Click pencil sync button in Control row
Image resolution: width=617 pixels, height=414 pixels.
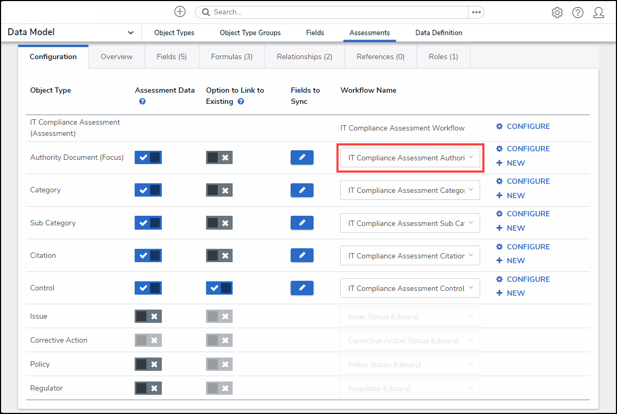pos(302,288)
